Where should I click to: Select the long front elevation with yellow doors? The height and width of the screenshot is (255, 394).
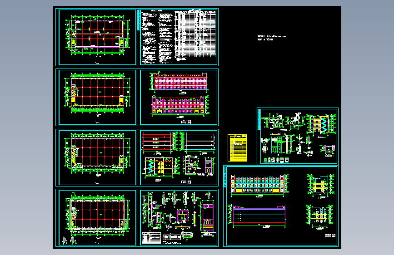point(259,185)
